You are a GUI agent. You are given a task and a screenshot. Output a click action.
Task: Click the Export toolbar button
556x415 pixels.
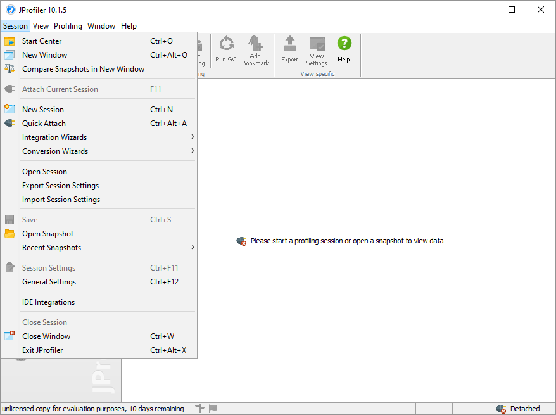(x=289, y=49)
